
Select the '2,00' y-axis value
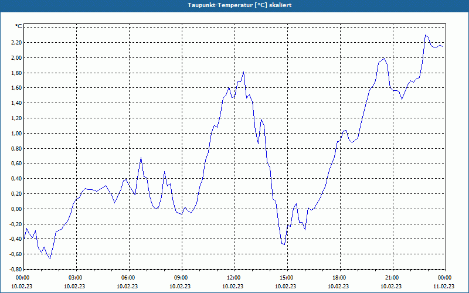(18, 57)
